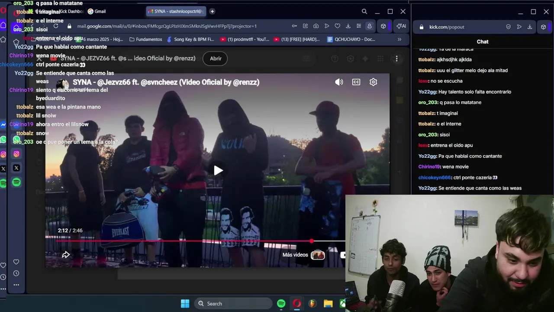Open the Fundamentos bookmarks folder
This screenshot has height=312, width=554.
point(145,39)
